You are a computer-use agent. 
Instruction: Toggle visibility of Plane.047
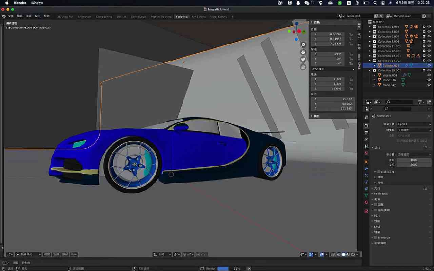(429, 85)
